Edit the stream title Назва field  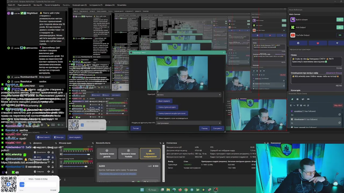coord(316,62)
